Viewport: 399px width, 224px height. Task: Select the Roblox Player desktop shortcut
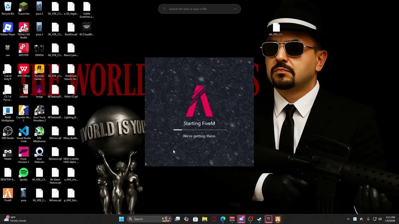click(x=8, y=29)
